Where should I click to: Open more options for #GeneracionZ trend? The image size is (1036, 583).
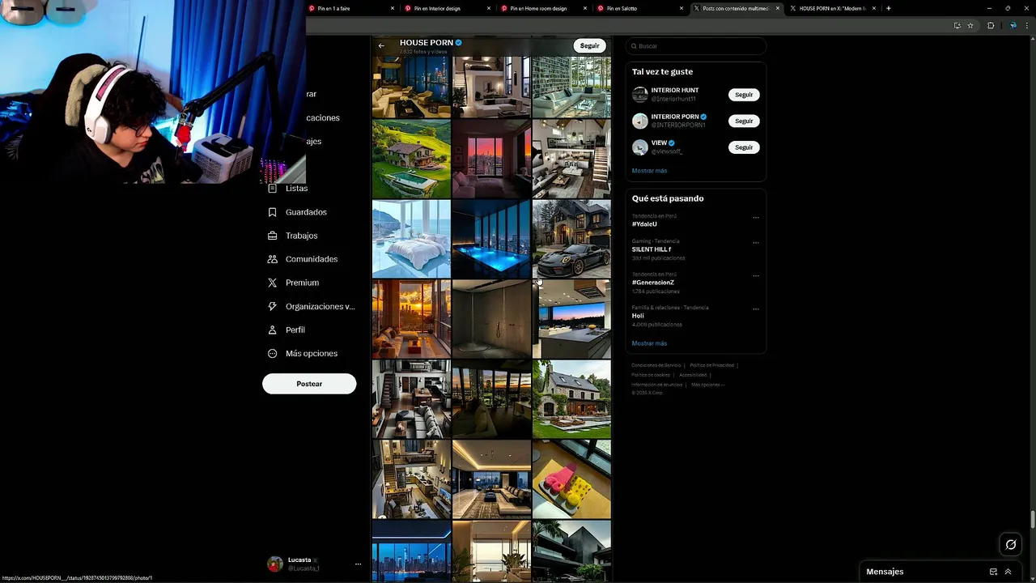(x=756, y=275)
